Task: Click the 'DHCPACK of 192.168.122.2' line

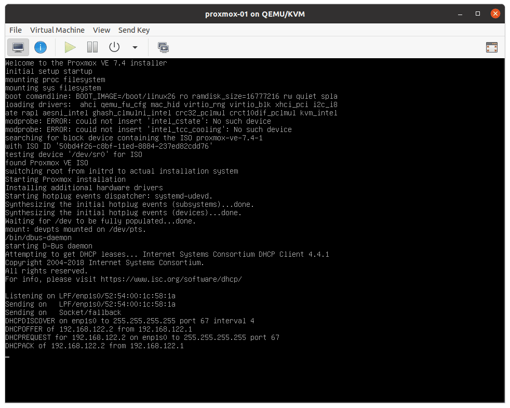Action: [95, 346]
